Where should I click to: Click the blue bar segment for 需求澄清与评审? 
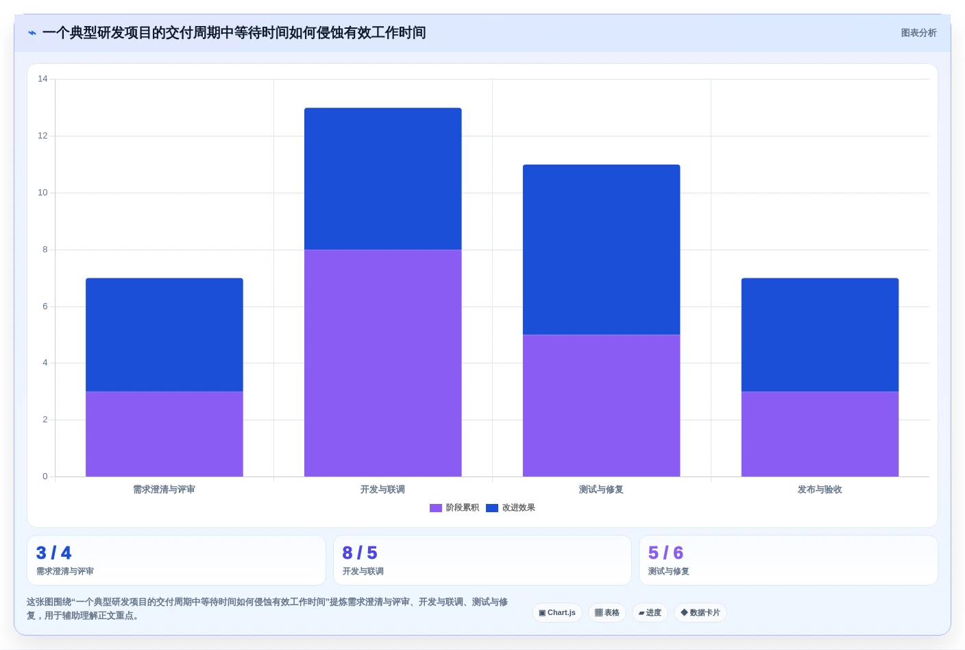pyautogui.click(x=164, y=335)
